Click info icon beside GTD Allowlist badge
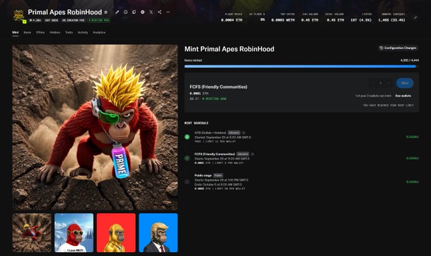This screenshot has height=256, width=431. point(243,132)
